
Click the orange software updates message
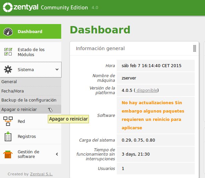pyautogui.click(x=153, y=115)
